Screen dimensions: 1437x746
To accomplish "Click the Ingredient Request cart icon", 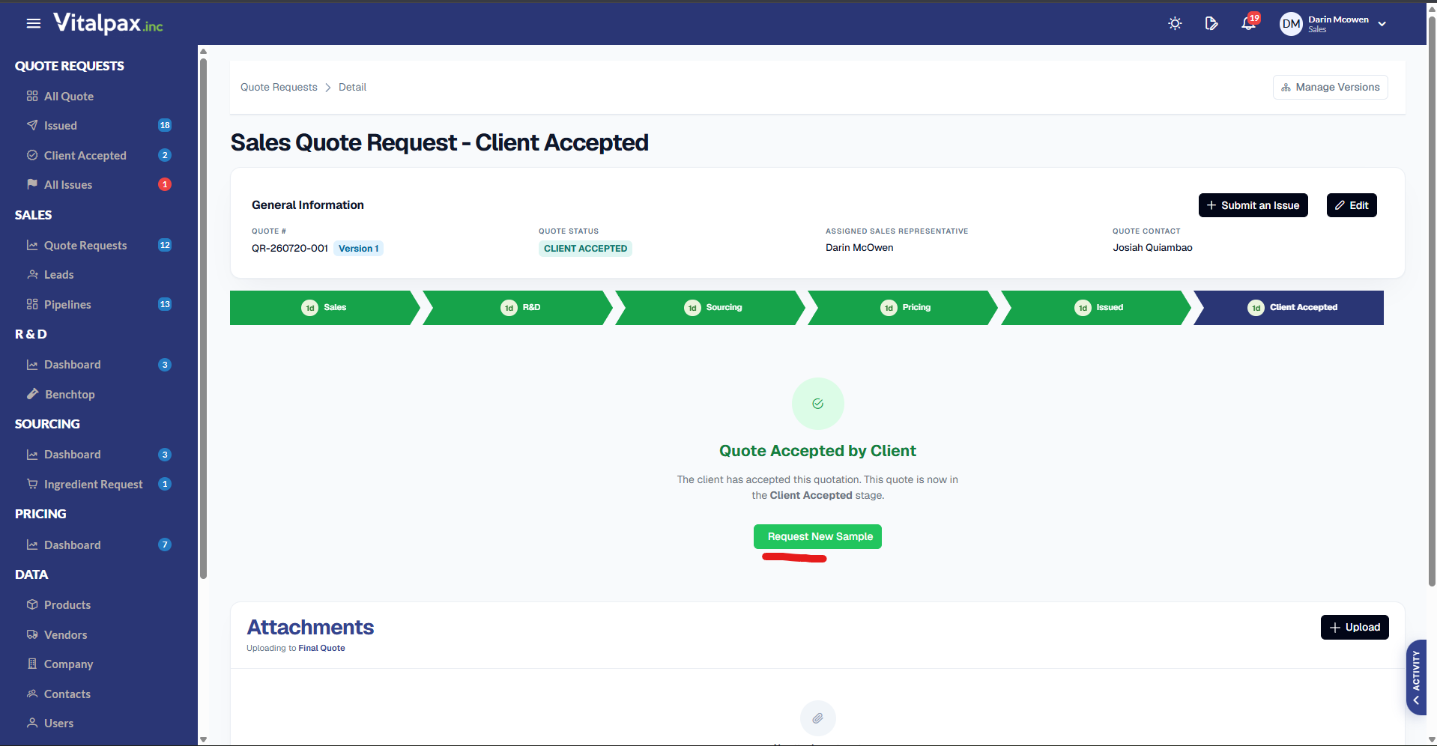I will [32, 484].
